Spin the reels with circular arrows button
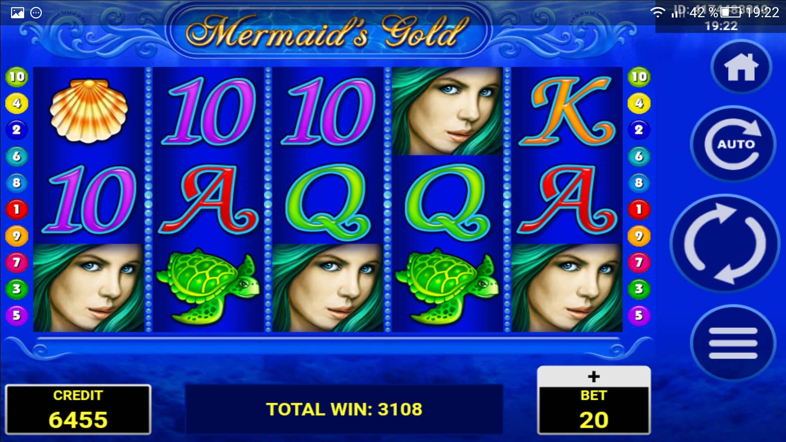This screenshot has height=442, width=786. point(725,244)
